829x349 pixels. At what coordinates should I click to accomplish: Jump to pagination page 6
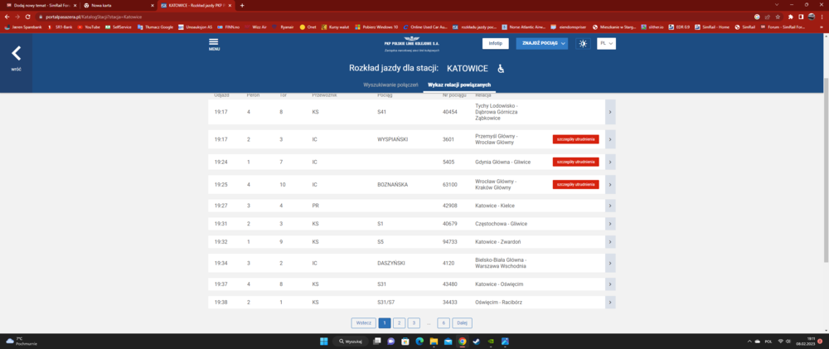click(x=444, y=322)
